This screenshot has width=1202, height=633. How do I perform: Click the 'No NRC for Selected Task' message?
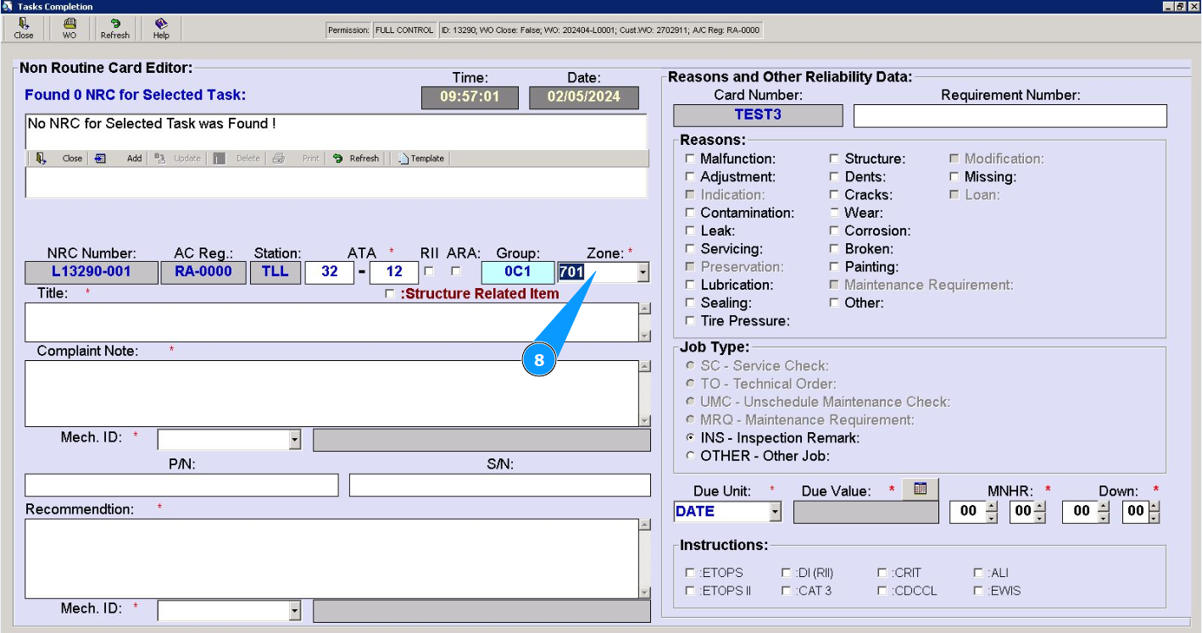coord(152,124)
